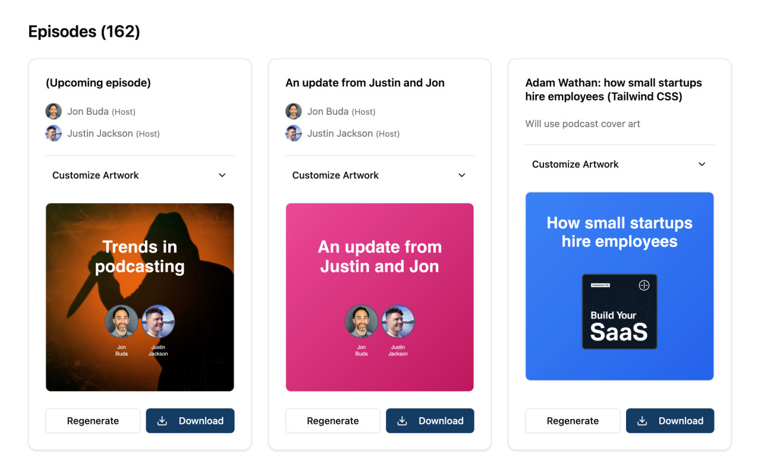Screen dimensions: 761x463
Task: Regenerate artwork for Upcoming episode
Action: point(93,421)
